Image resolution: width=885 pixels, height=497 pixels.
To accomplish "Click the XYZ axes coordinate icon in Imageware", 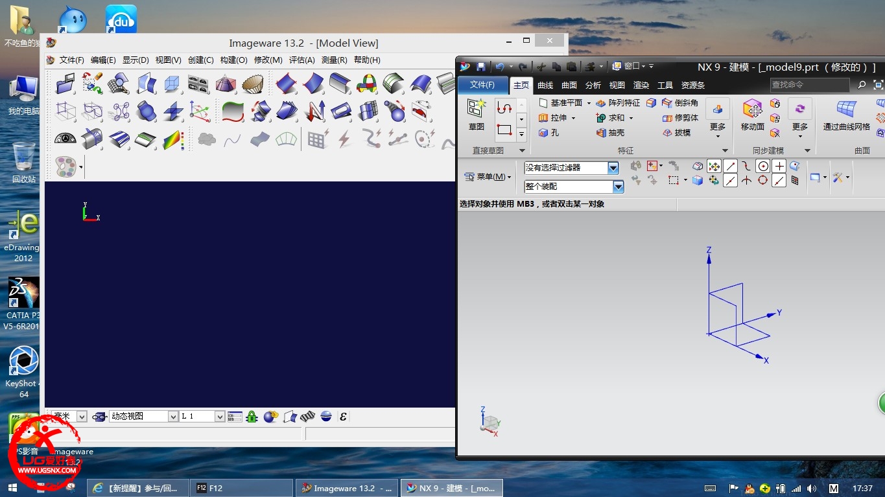I will 200,111.
